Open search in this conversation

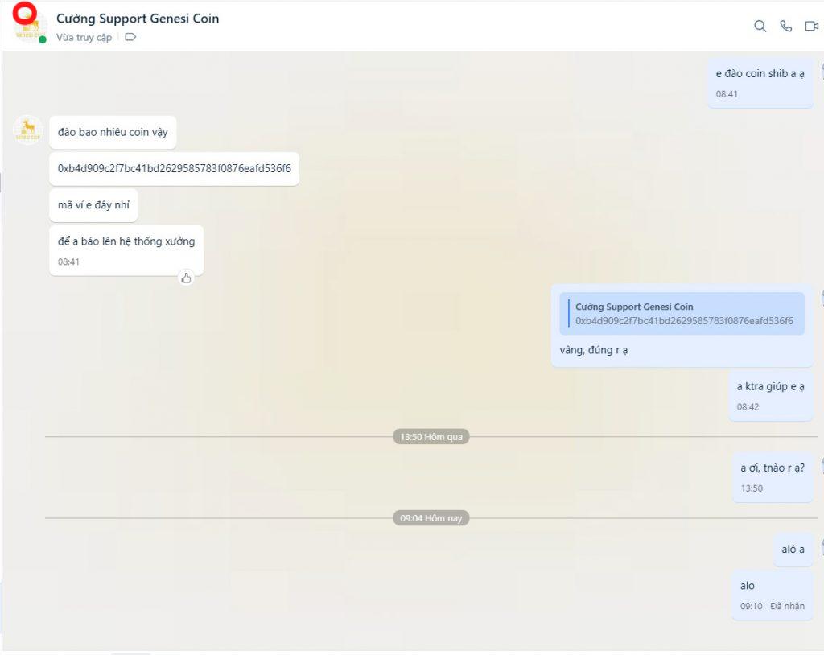tap(760, 26)
